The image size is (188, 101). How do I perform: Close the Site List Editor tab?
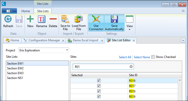tap(134, 41)
